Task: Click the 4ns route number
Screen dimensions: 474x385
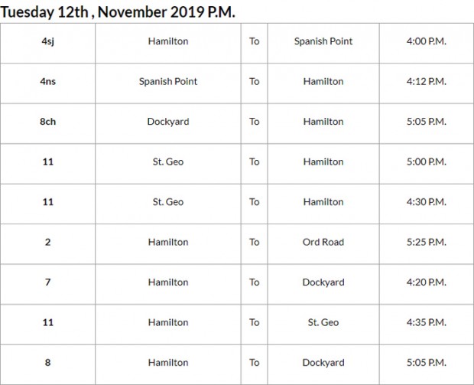Action: pyautogui.click(x=47, y=81)
